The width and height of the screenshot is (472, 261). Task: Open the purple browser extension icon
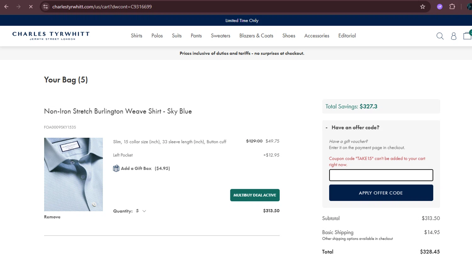point(440,7)
